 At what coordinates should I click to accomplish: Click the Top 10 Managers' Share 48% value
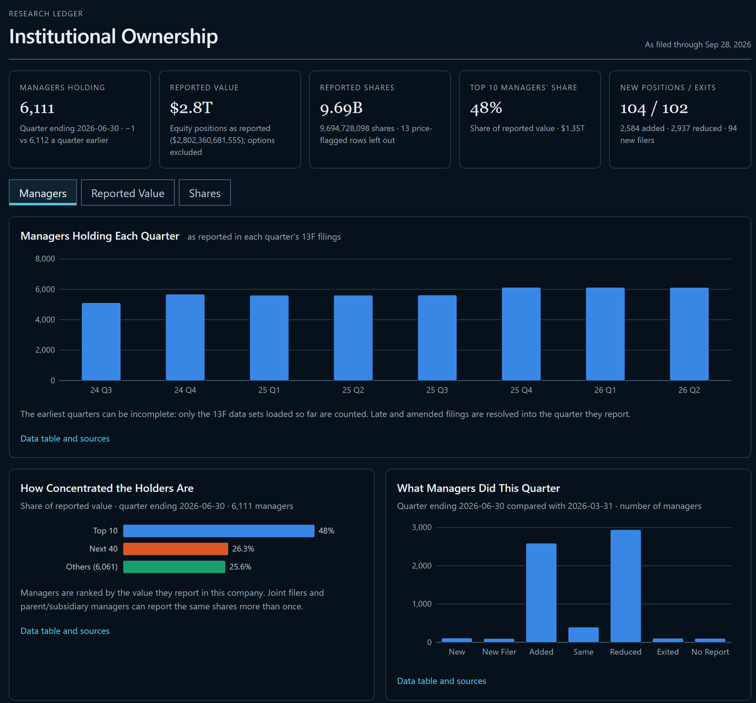(486, 108)
